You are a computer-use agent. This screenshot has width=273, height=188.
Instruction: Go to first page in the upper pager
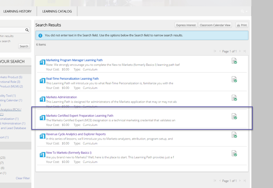[215, 51]
